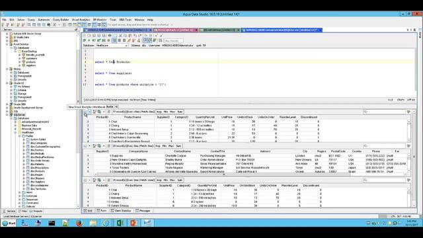Click the ProductName column header in top grid

pyautogui.click(x=132, y=118)
